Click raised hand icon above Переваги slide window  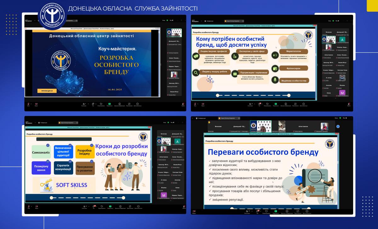[x=209, y=122]
